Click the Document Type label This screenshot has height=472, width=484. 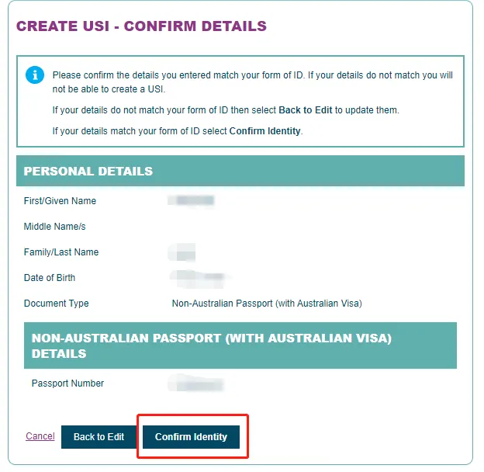click(57, 304)
